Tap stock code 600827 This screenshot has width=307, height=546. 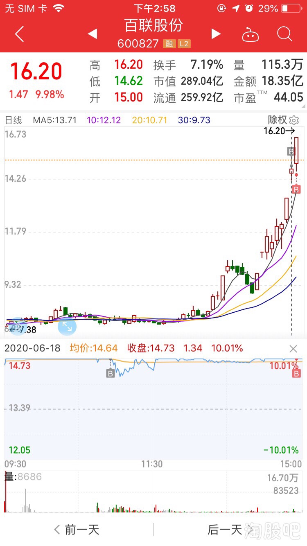click(x=138, y=43)
